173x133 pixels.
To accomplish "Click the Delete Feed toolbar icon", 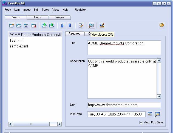I will (34, 26).
